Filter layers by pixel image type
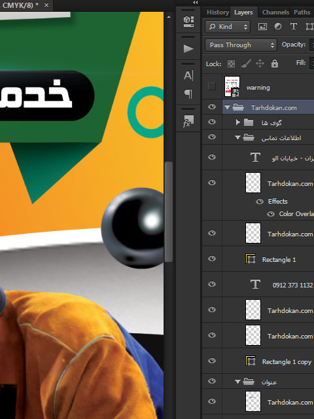This screenshot has height=419, width=314. click(x=262, y=26)
